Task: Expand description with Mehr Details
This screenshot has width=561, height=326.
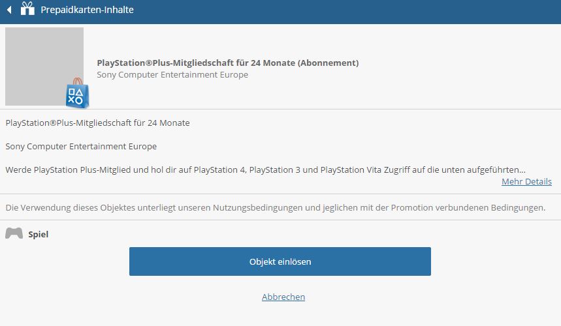Action: click(x=526, y=181)
